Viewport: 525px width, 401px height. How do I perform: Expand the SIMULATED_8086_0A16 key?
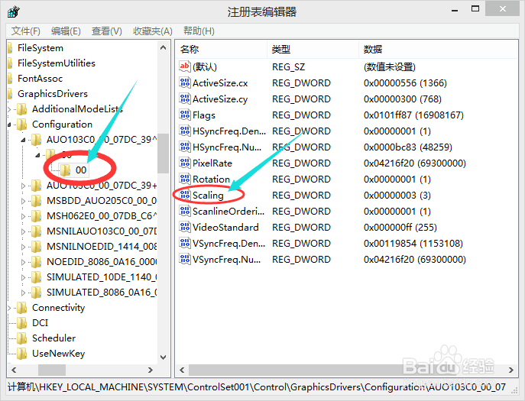coord(23,293)
